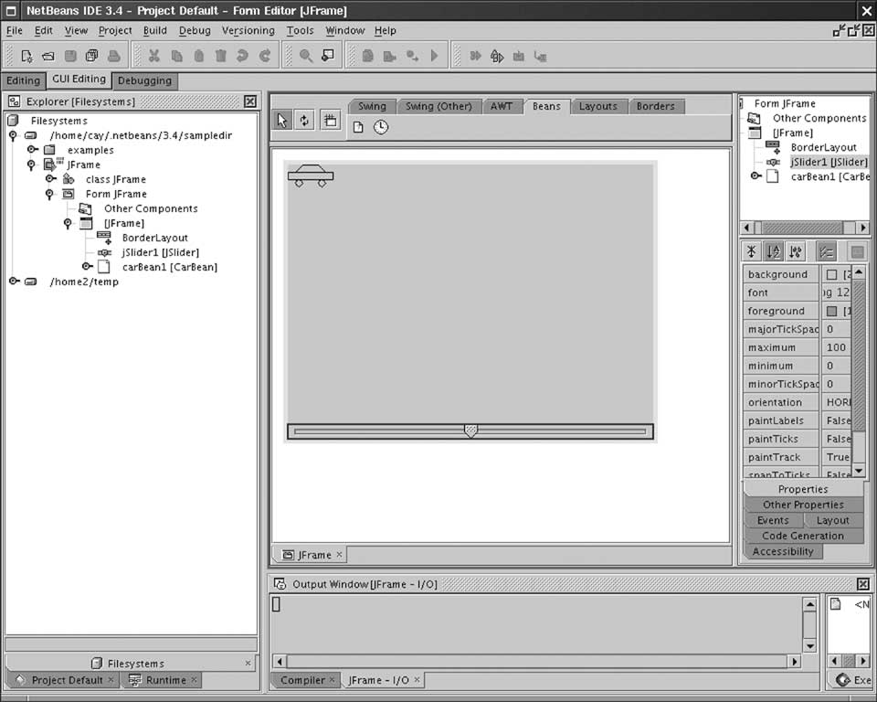Select the Swing palette tab
This screenshot has height=702, width=877.
tap(372, 106)
